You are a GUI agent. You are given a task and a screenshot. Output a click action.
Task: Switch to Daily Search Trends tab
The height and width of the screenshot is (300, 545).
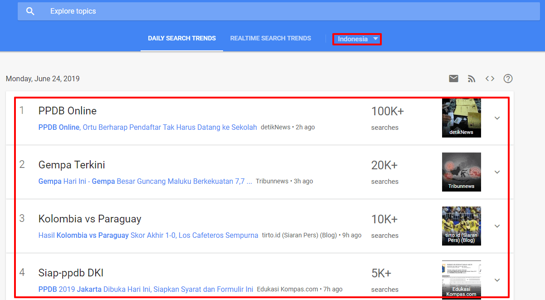coord(182,38)
